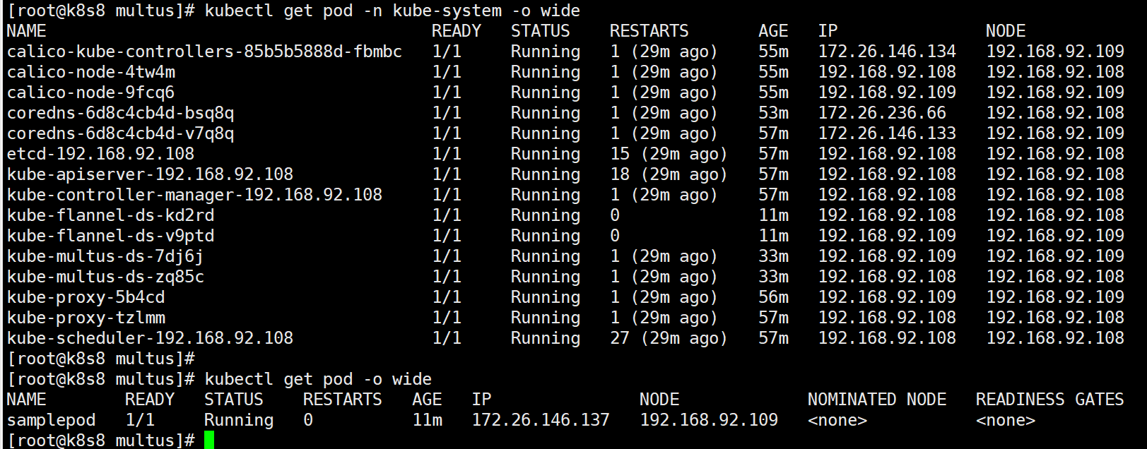Click the samplepod pod name
The height and width of the screenshot is (449, 1147).
coord(51,420)
